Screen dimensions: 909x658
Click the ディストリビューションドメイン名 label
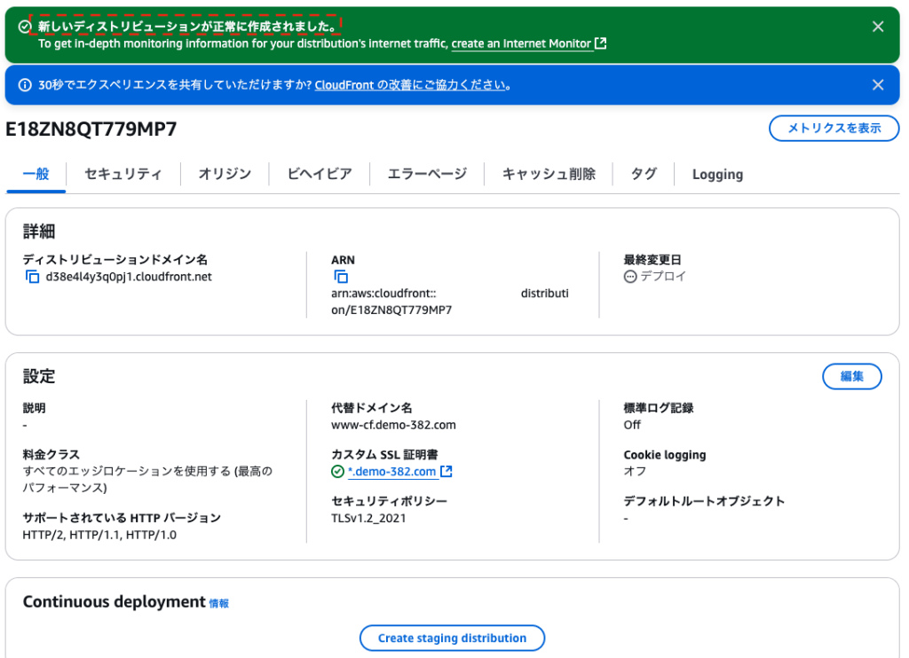pos(115,260)
